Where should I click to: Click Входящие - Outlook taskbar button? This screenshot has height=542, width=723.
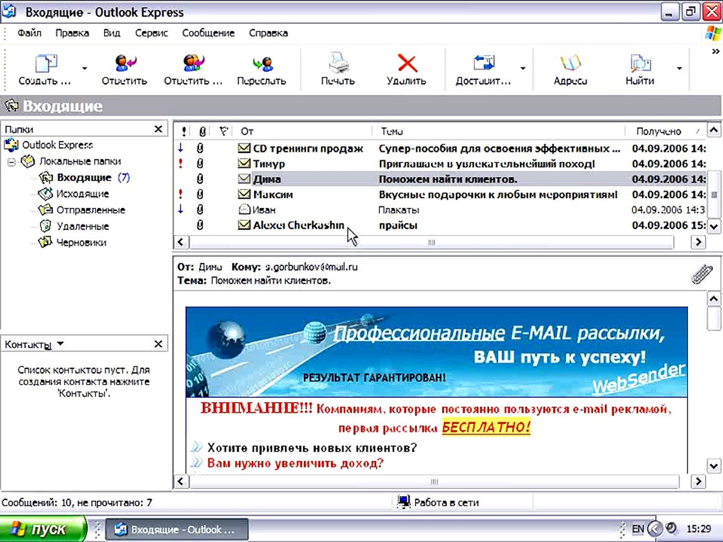point(177,529)
